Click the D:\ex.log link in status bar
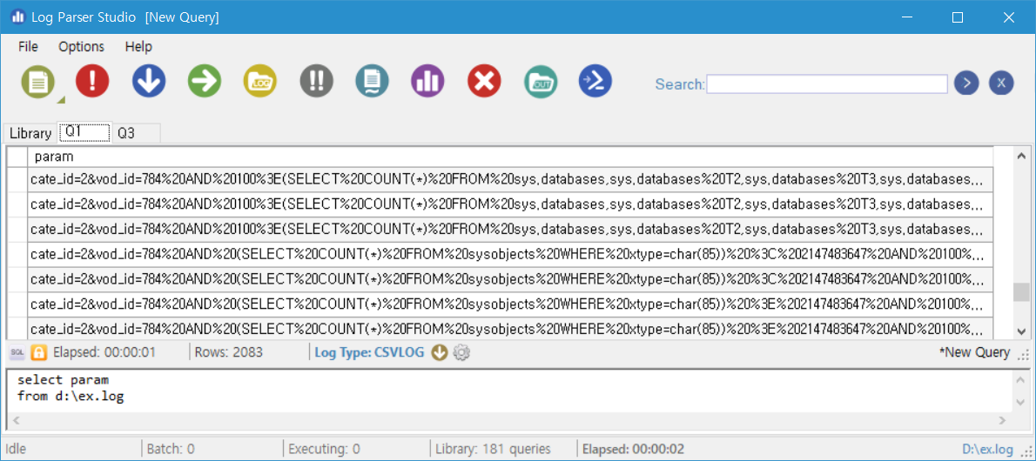 pos(988,450)
